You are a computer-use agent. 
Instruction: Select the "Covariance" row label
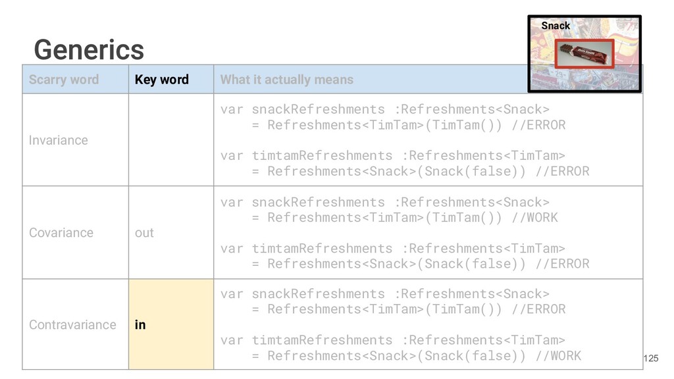click(x=61, y=233)
